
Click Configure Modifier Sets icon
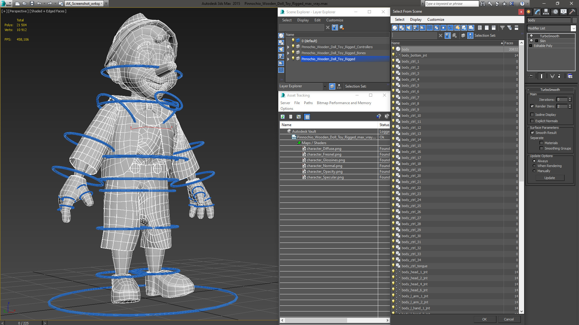tap(570, 76)
